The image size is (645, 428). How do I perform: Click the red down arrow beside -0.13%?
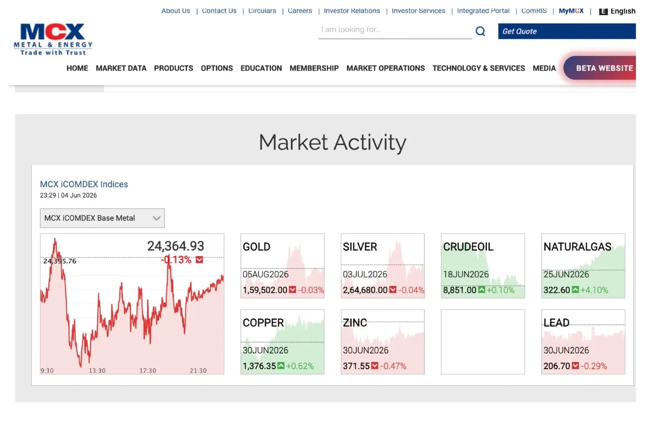click(199, 260)
